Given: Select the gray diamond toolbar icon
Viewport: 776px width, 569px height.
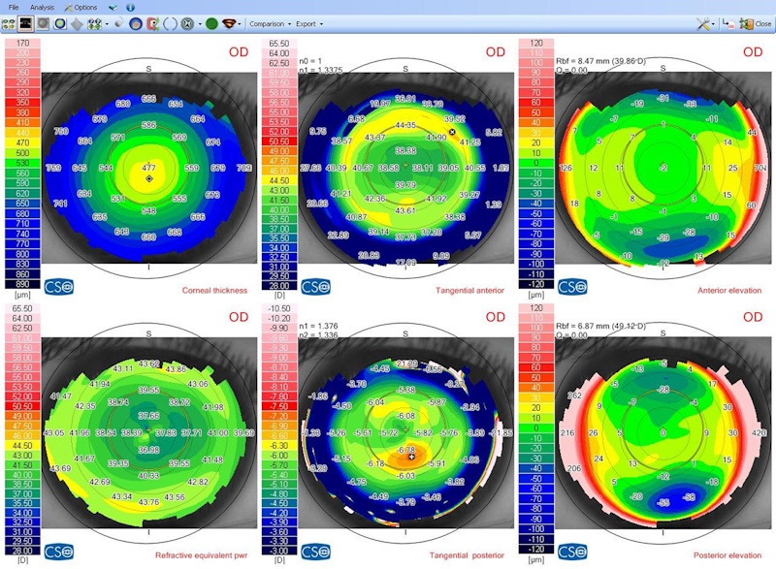Looking at the screenshot, I should point(78,23).
